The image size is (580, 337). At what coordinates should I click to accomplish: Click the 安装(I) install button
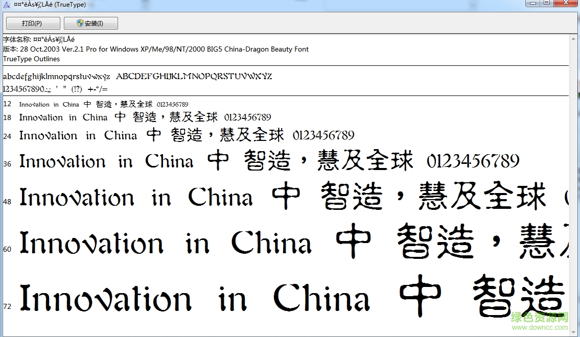pyautogui.click(x=91, y=22)
